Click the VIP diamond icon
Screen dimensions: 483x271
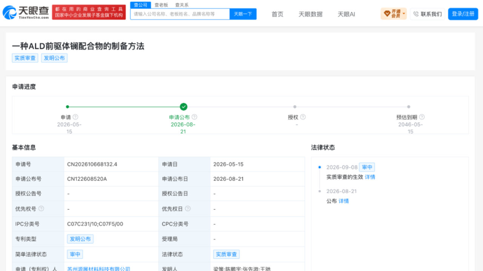(x=387, y=14)
